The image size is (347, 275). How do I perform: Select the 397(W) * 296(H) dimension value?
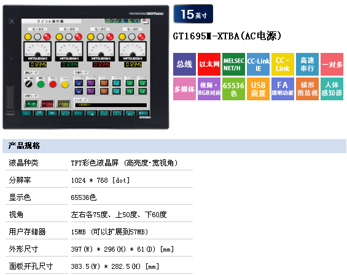point(122,249)
